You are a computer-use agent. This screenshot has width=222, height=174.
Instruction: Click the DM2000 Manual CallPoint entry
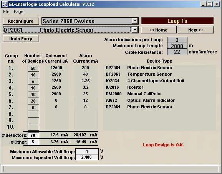134,94
